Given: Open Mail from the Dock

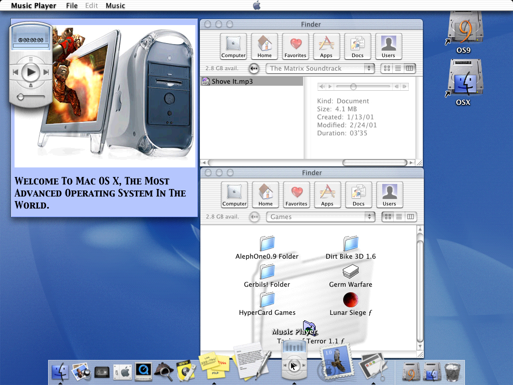Looking at the screenshot, I should [336, 362].
